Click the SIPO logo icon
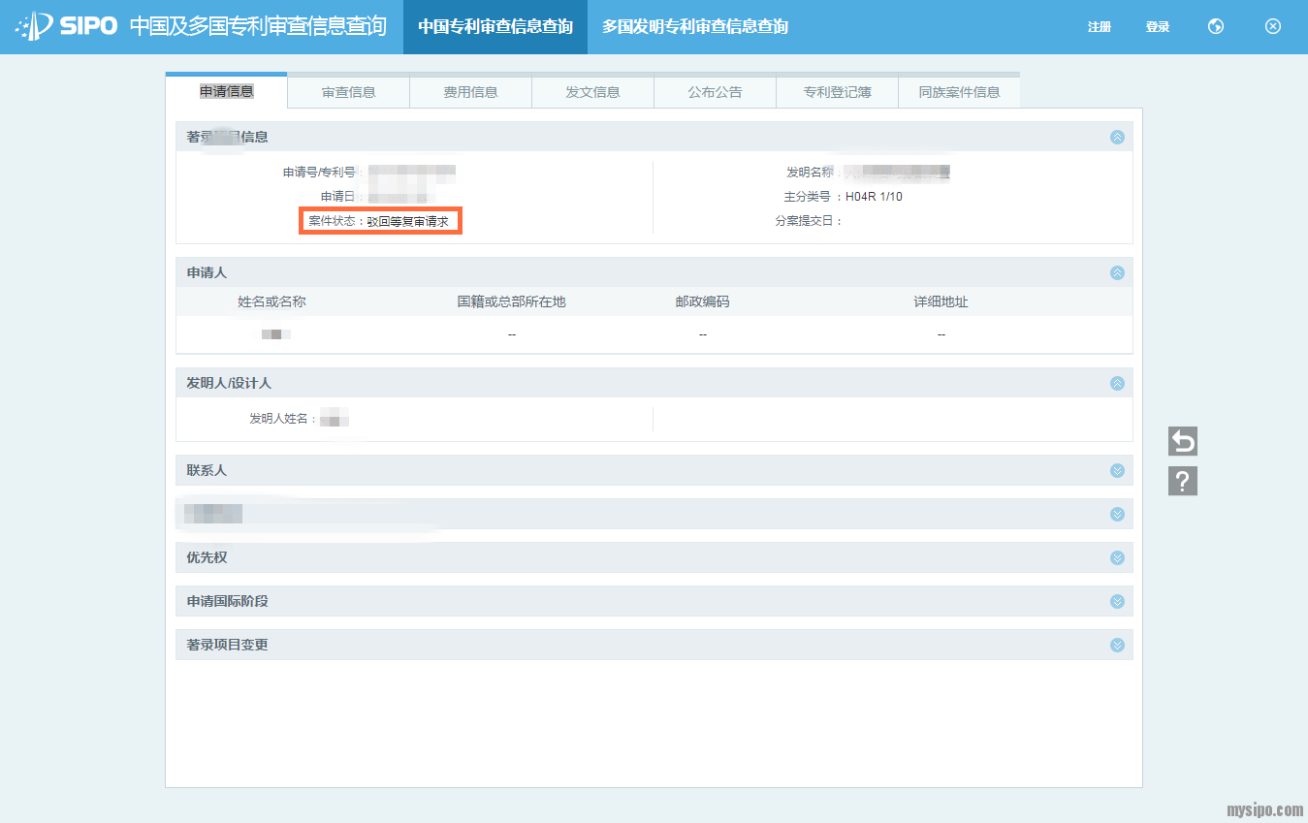The height and width of the screenshot is (823, 1308). [35, 26]
